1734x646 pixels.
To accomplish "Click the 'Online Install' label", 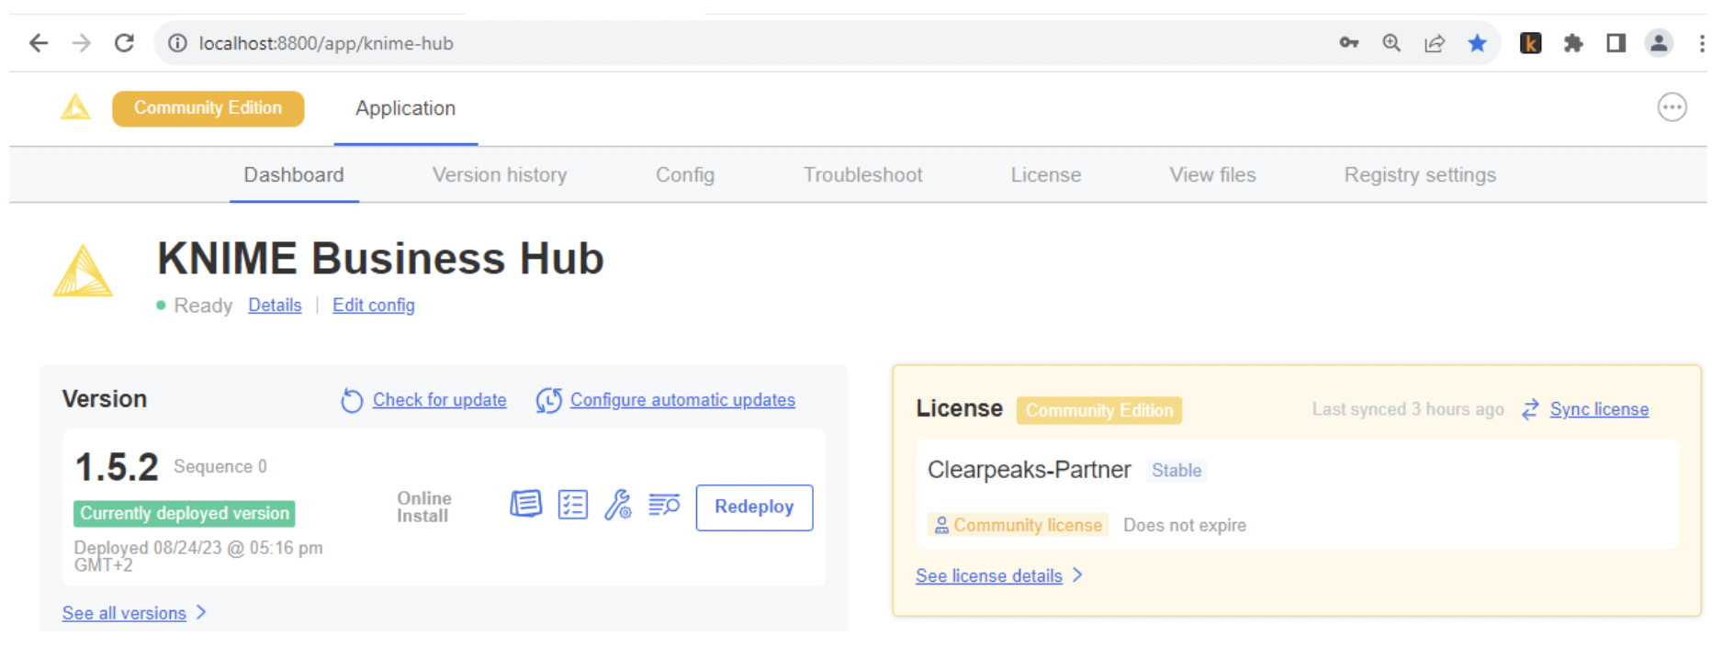I will (x=423, y=507).
